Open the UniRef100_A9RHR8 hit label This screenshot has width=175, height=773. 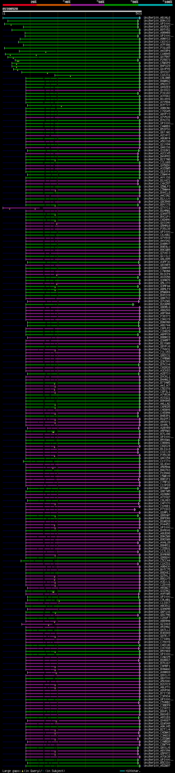(x=157, y=33)
